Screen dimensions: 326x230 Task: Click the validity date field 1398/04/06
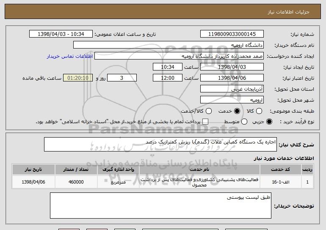coord(232,78)
